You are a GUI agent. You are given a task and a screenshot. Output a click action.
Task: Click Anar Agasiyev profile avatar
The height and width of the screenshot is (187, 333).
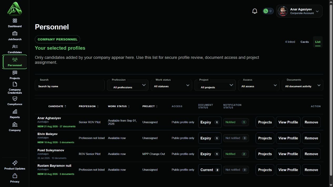coord(283,11)
